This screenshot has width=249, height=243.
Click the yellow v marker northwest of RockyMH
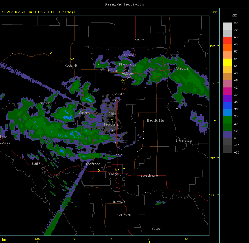pos(51,53)
